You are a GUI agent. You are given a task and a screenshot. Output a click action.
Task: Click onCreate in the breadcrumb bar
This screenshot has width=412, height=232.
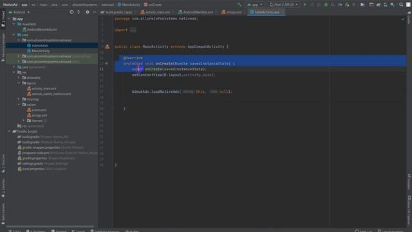153,5
